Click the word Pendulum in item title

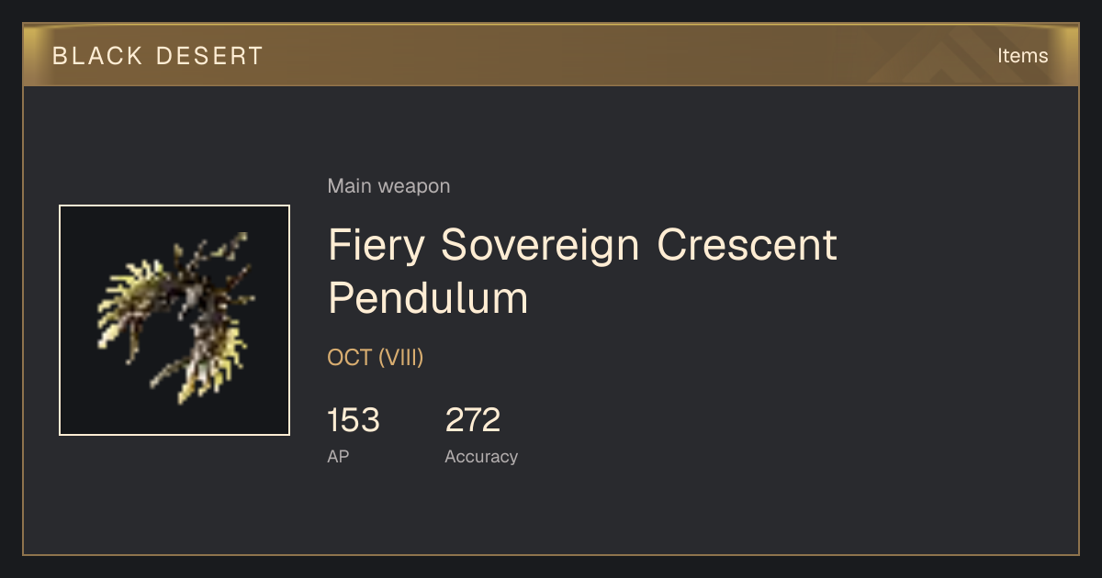pyautogui.click(x=428, y=298)
